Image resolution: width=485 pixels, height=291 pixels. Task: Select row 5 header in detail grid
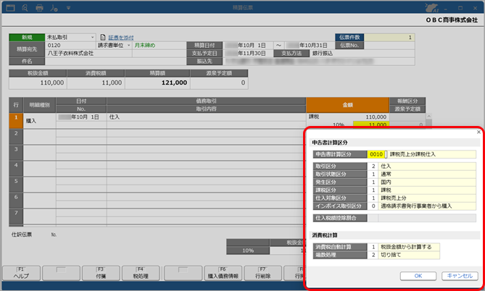click(x=16, y=185)
